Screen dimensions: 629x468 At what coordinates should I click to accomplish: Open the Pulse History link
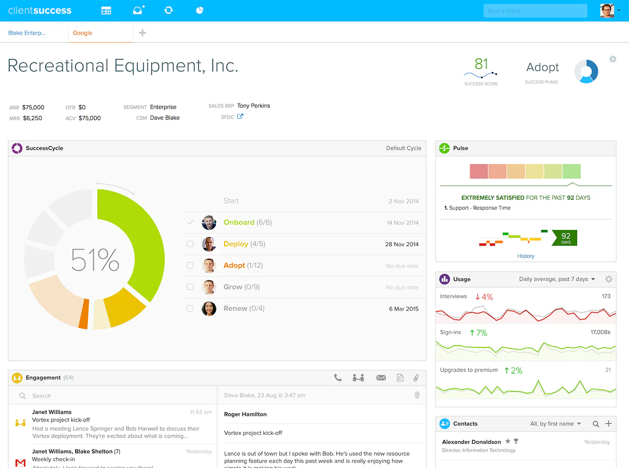coord(526,256)
